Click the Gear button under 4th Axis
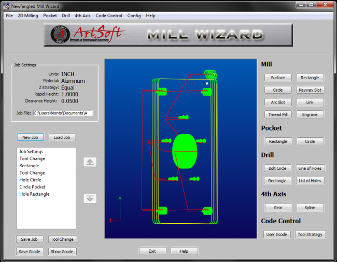 pyautogui.click(x=278, y=208)
